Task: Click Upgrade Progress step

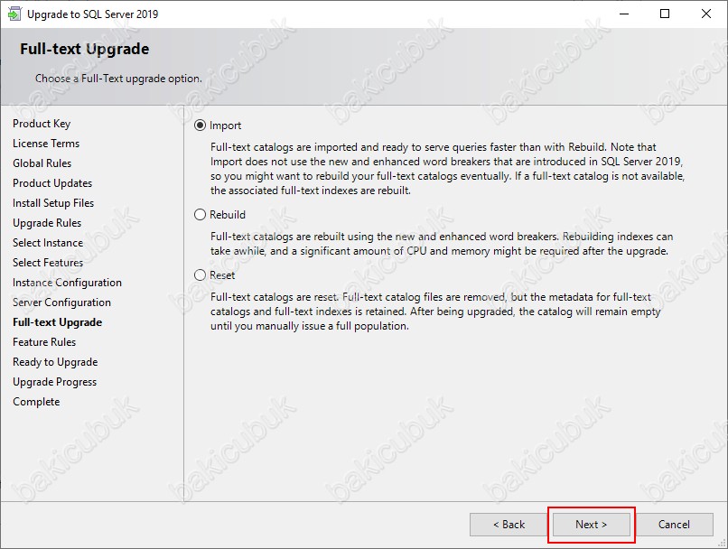Action: point(55,382)
